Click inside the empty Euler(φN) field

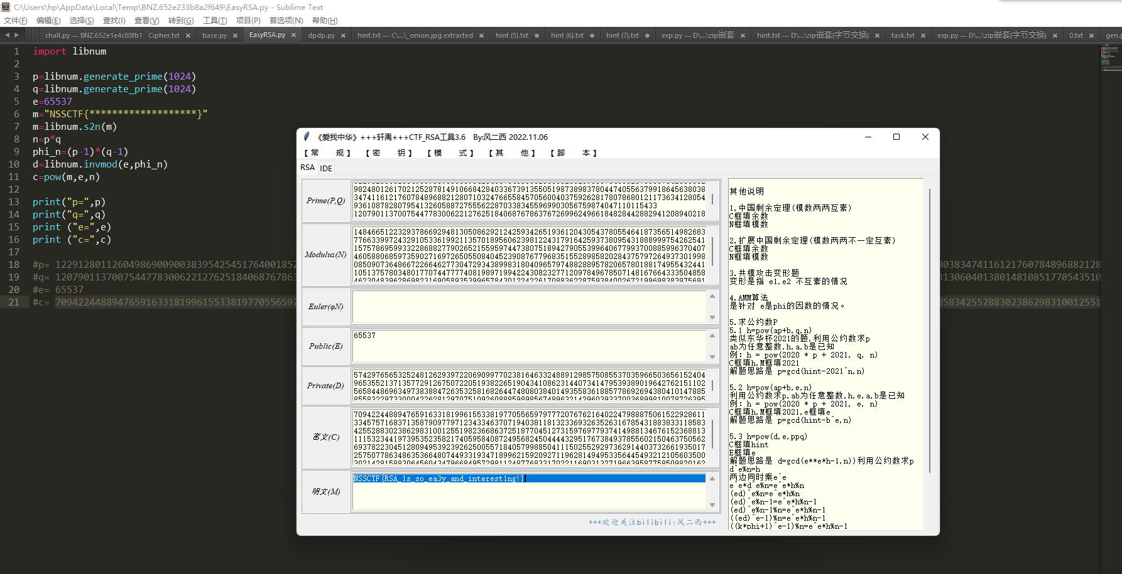(x=530, y=307)
